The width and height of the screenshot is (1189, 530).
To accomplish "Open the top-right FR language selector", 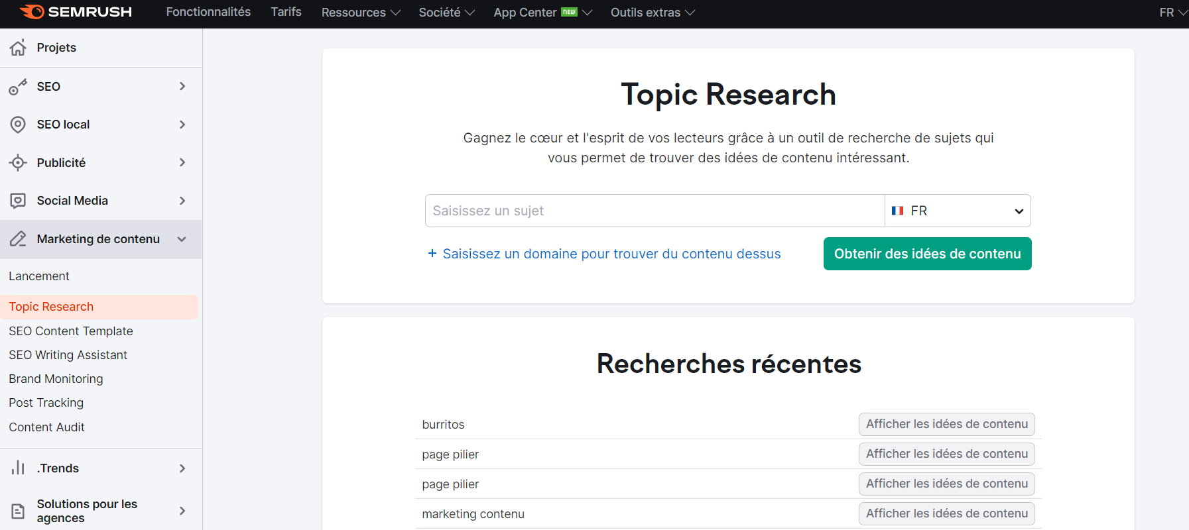I will tap(1172, 13).
